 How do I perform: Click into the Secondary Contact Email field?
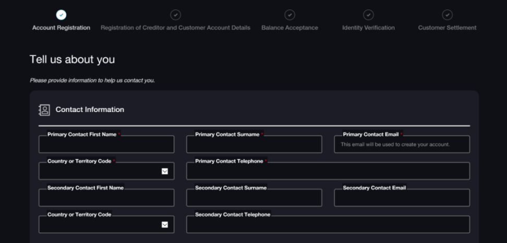pos(402,198)
